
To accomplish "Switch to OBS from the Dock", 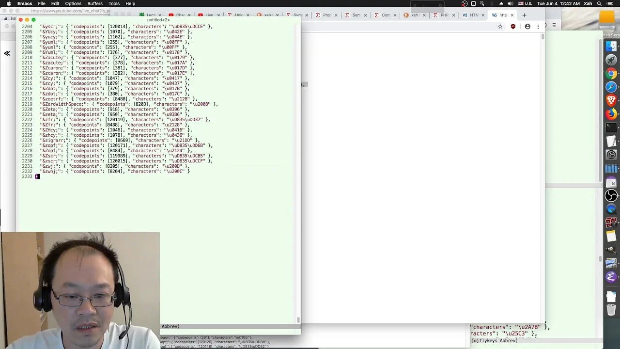I will point(611,195).
